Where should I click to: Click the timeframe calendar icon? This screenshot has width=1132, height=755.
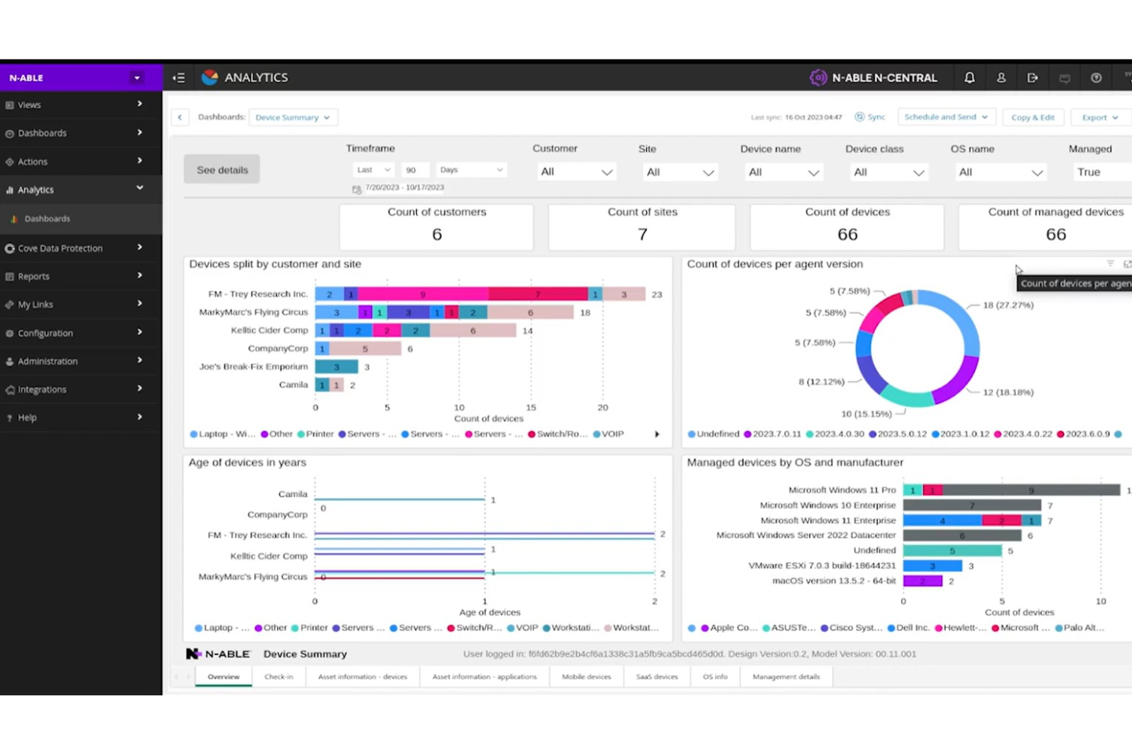tap(356, 189)
